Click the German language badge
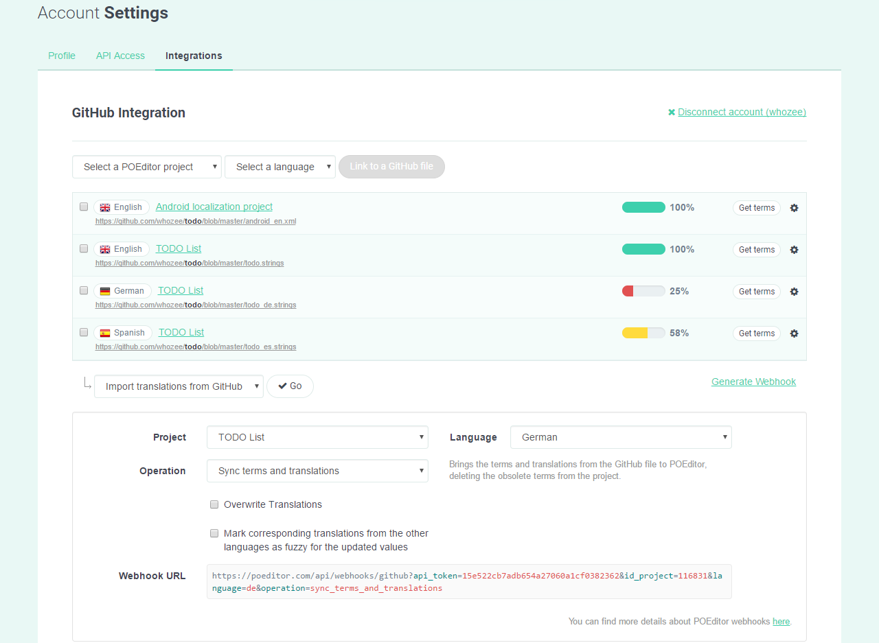This screenshot has height=643, width=879. [122, 291]
